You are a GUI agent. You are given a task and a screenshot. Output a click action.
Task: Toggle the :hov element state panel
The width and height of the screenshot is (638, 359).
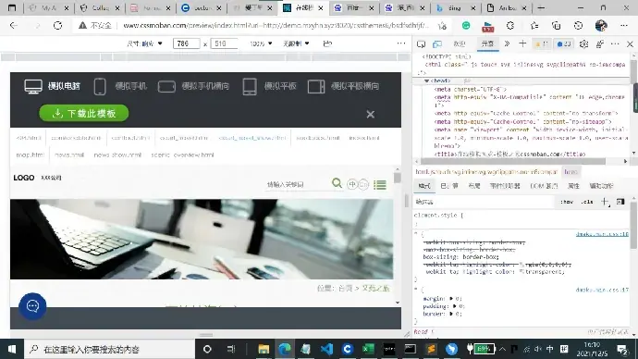(x=567, y=202)
